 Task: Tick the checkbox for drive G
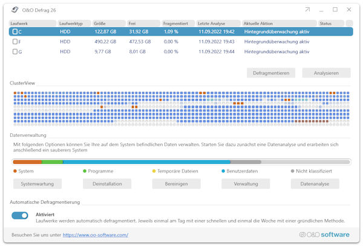pyautogui.click(x=15, y=51)
